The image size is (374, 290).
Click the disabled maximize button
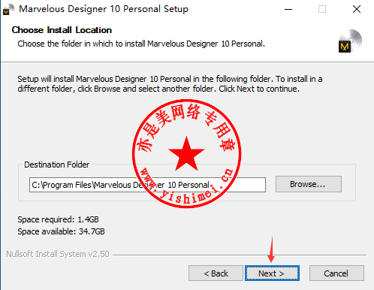[322, 10]
